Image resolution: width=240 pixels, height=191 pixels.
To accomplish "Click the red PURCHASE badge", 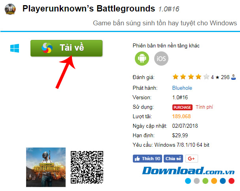I will 182,107.
